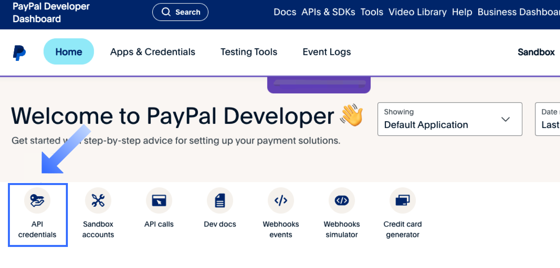Open APIs & SDKs in top navigation
The width and height of the screenshot is (560, 268).
point(328,12)
